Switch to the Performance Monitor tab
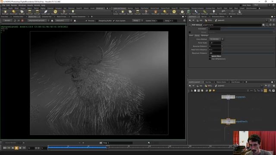Viewport: 276px width, 155px height. point(218,16)
